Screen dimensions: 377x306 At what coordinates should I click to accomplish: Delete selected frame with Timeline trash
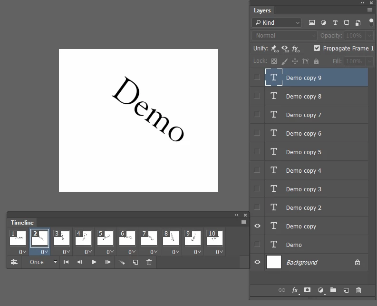point(149,262)
